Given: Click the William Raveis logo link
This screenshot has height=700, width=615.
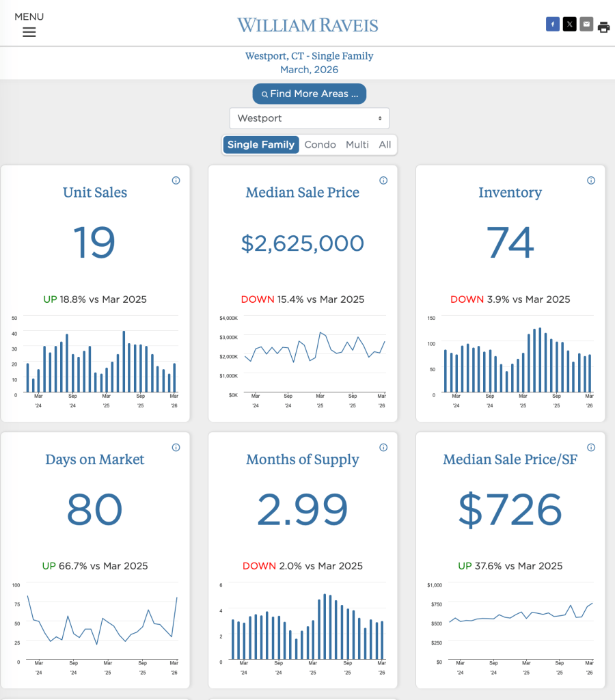Looking at the screenshot, I should click(307, 25).
